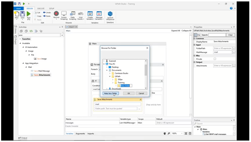Open the Library side tab
The image size is (251, 142).
point(15,29)
